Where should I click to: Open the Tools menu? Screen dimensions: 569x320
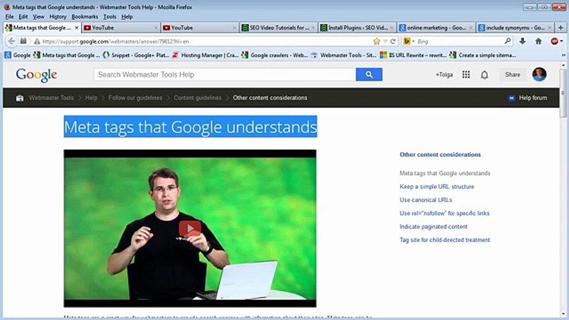(x=110, y=16)
